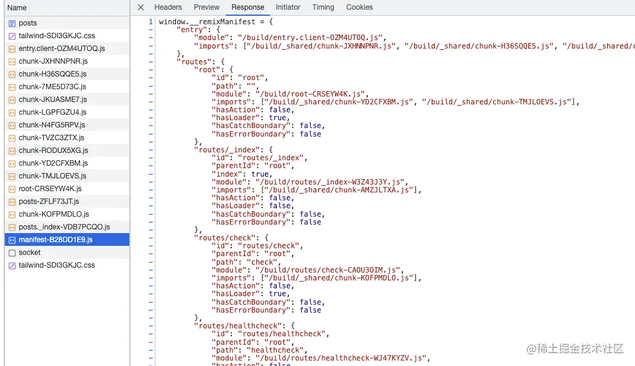Click the script icon beside chunk-KOFPMDLO.js
The image size is (635, 366).
pos(12,215)
